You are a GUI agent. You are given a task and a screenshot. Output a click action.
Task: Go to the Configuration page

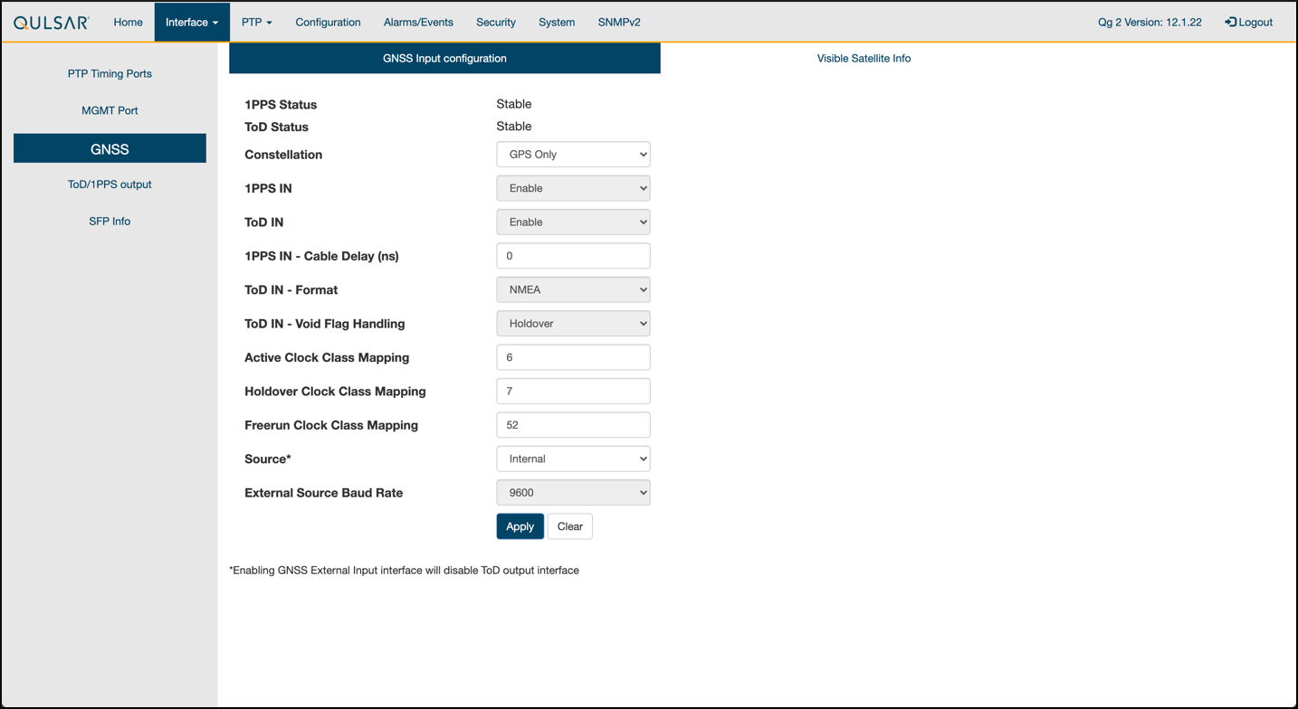[x=328, y=23]
